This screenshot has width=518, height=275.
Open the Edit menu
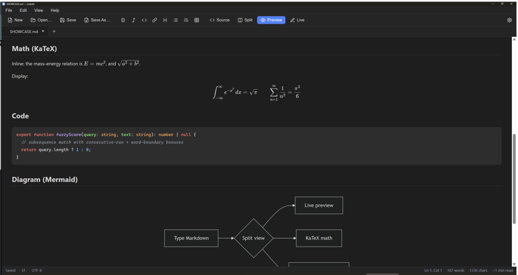click(x=23, y=10)
